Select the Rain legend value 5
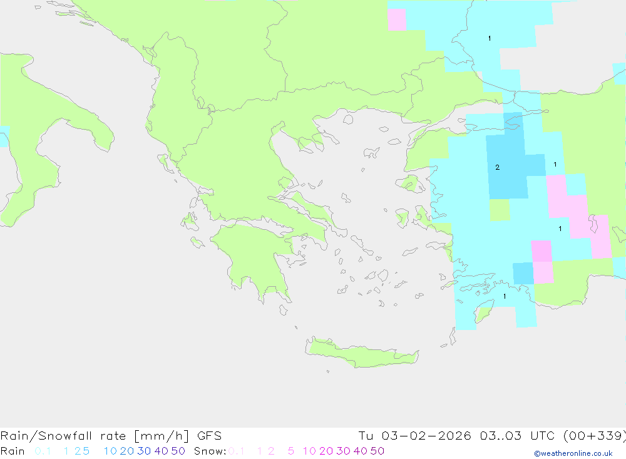The height and width of the screenshot is (459, 626). point(86,451)
